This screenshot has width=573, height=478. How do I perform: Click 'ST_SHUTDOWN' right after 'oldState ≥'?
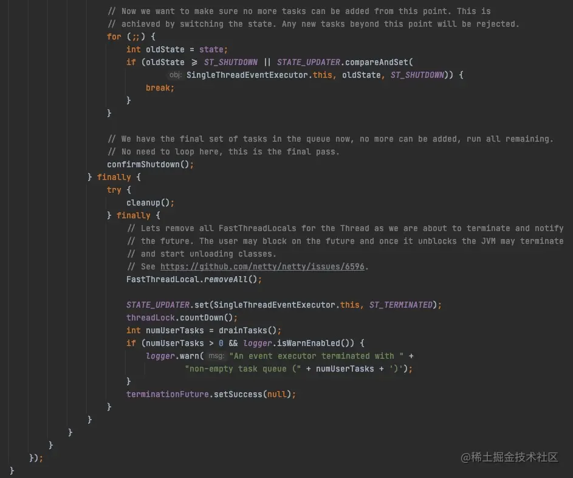(x=230, y=62)
